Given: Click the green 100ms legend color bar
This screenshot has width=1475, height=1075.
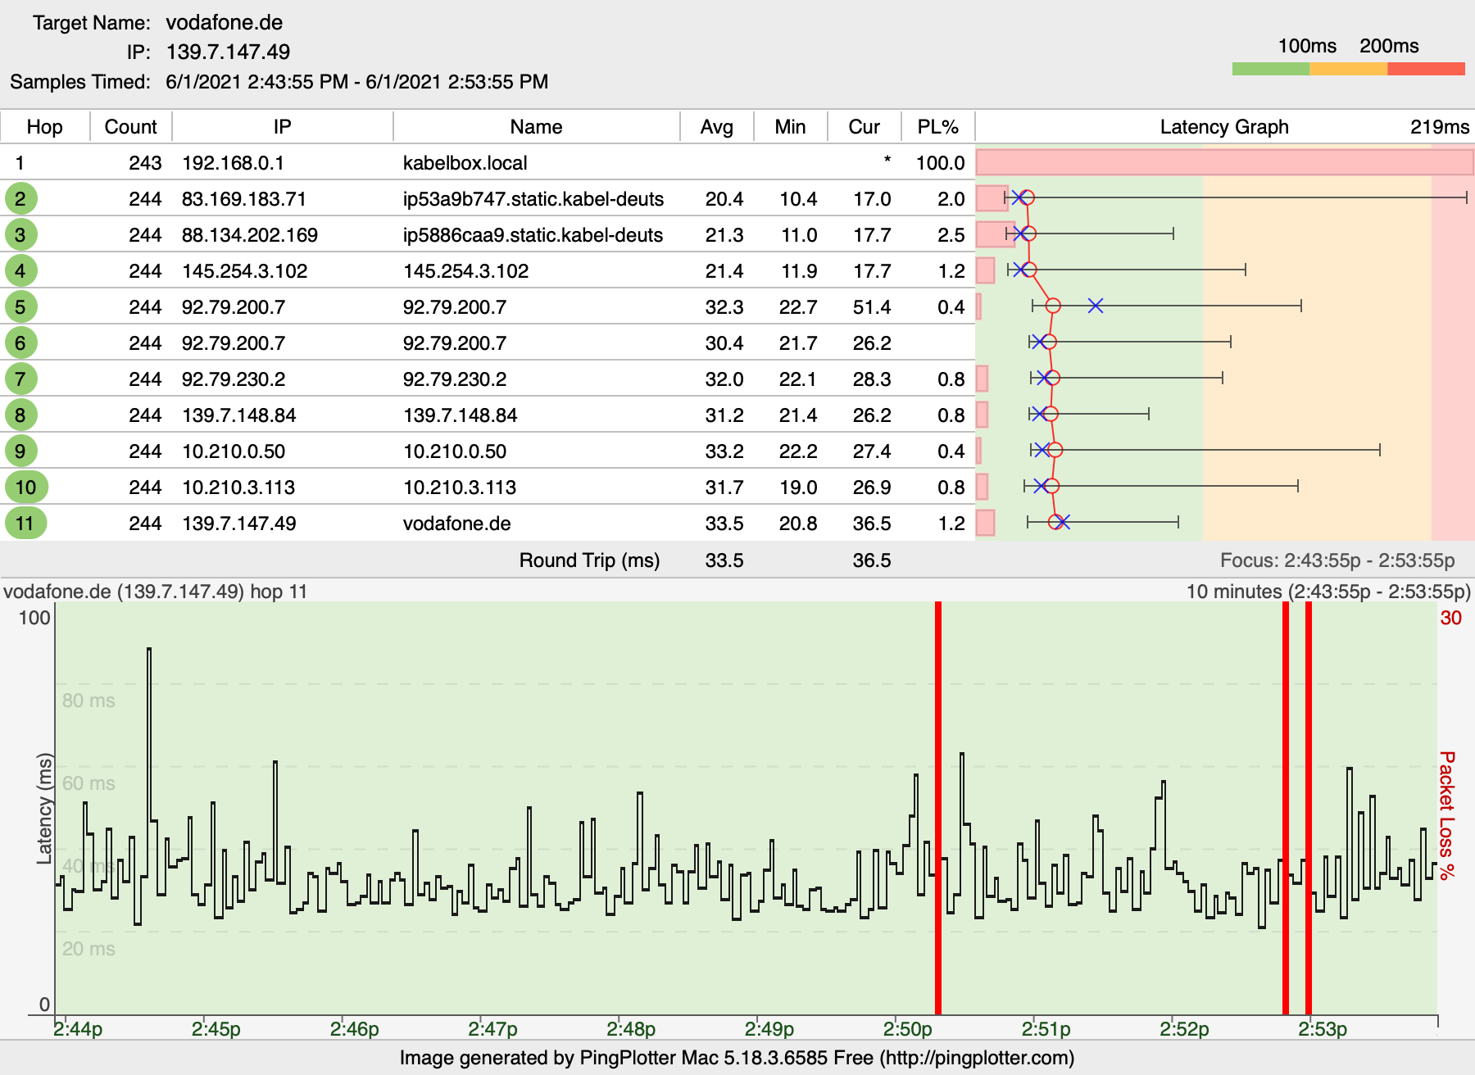Looking at the screenshot, I should click(x=1270, y=69).
